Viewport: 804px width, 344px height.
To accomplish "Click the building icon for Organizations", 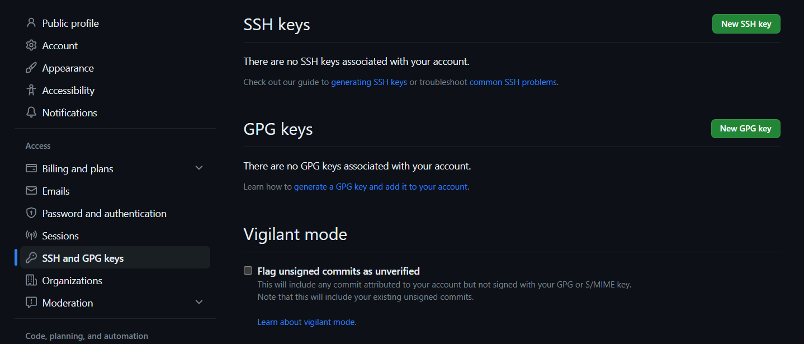I will (x=31, y=280).
